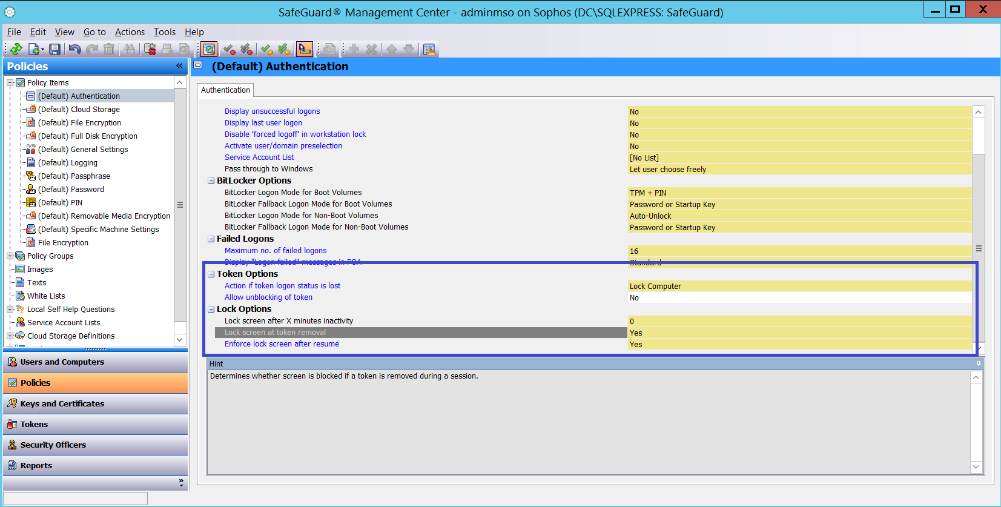This screenshot has height=507, width=1001.
Task: Click the highlighted cursor-select toolbar button
Action: (305, 49)
